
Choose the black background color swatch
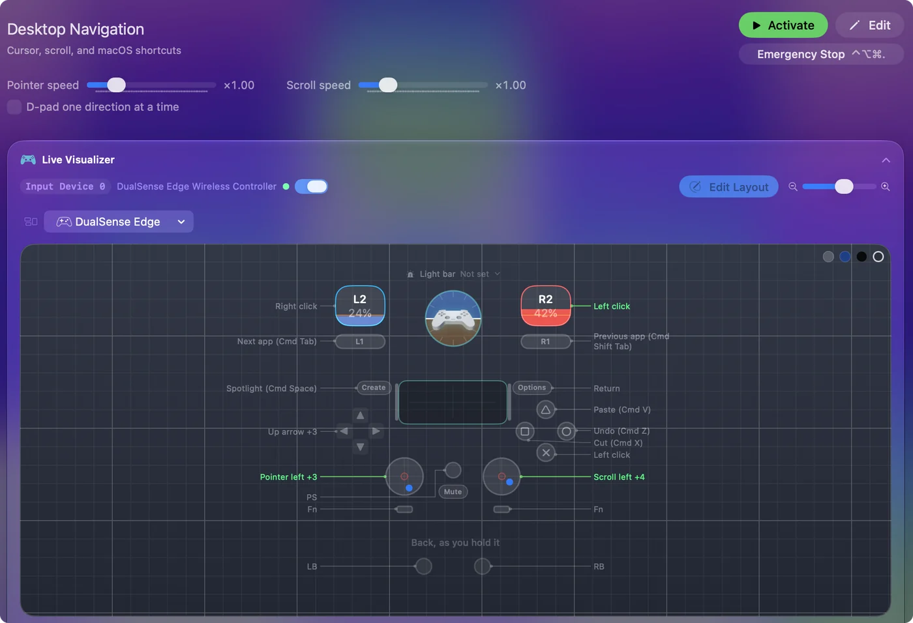pos(861,257)
